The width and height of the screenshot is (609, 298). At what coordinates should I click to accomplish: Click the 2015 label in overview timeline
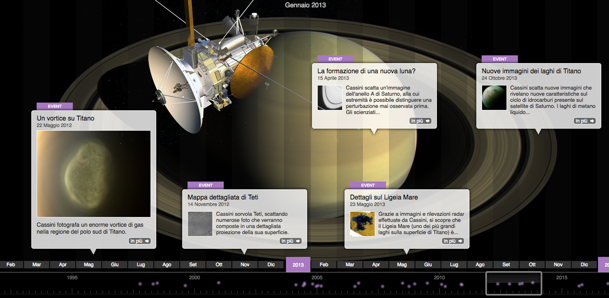(562, 278)
